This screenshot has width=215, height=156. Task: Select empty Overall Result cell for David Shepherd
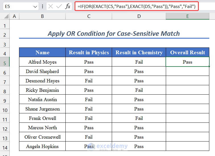click(x=187, y=71)
